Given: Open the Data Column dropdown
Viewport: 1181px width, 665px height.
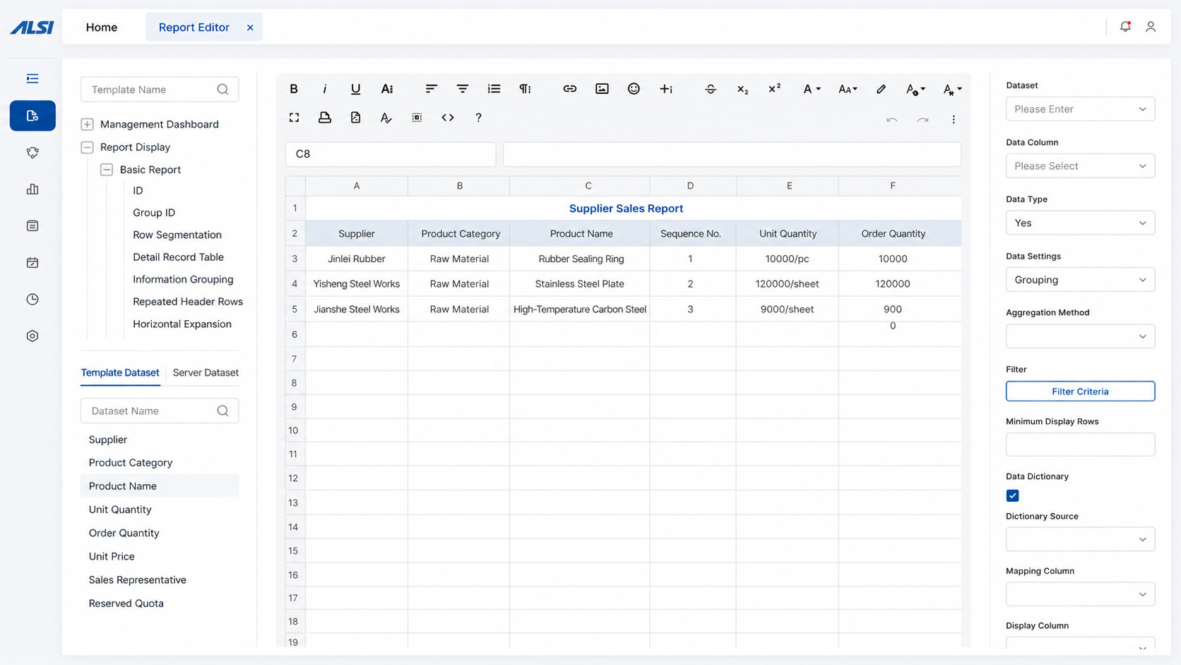Looking at the screenshot, I should (x=1080, y=166).
